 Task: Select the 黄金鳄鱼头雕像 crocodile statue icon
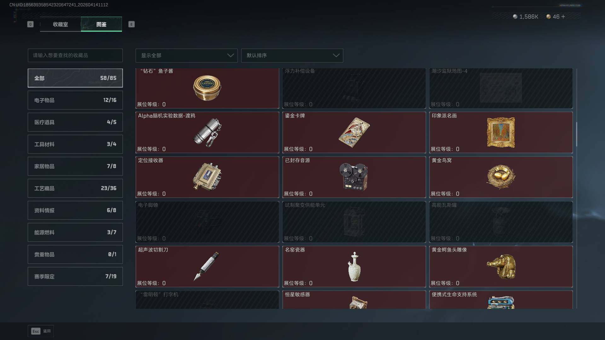[x=501, y=267]
